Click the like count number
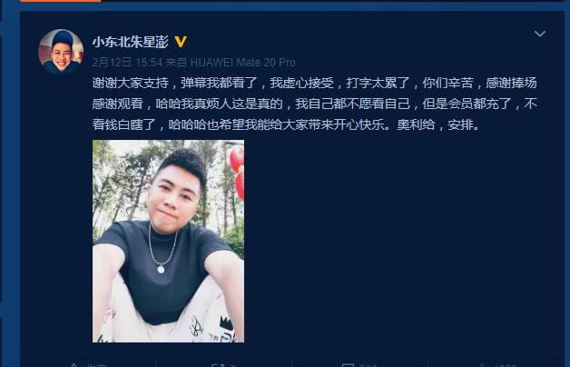Image resolution: width=570 pixels, height=367 pixels. pos(506,365)
